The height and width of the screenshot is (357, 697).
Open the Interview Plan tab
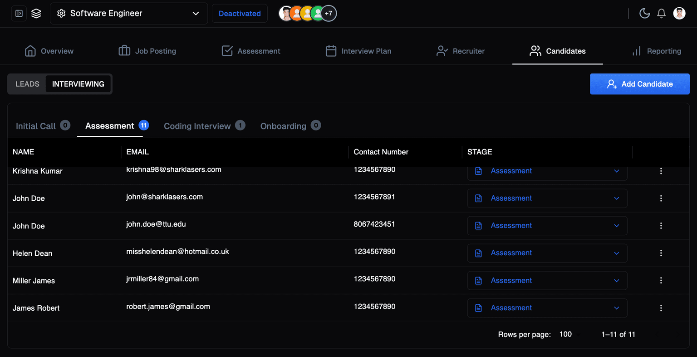(358, 51)
